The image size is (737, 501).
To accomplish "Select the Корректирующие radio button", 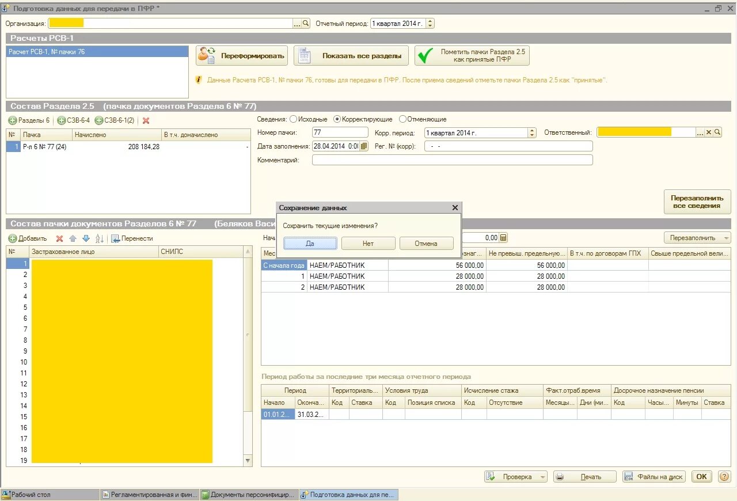I will point(337,119).
